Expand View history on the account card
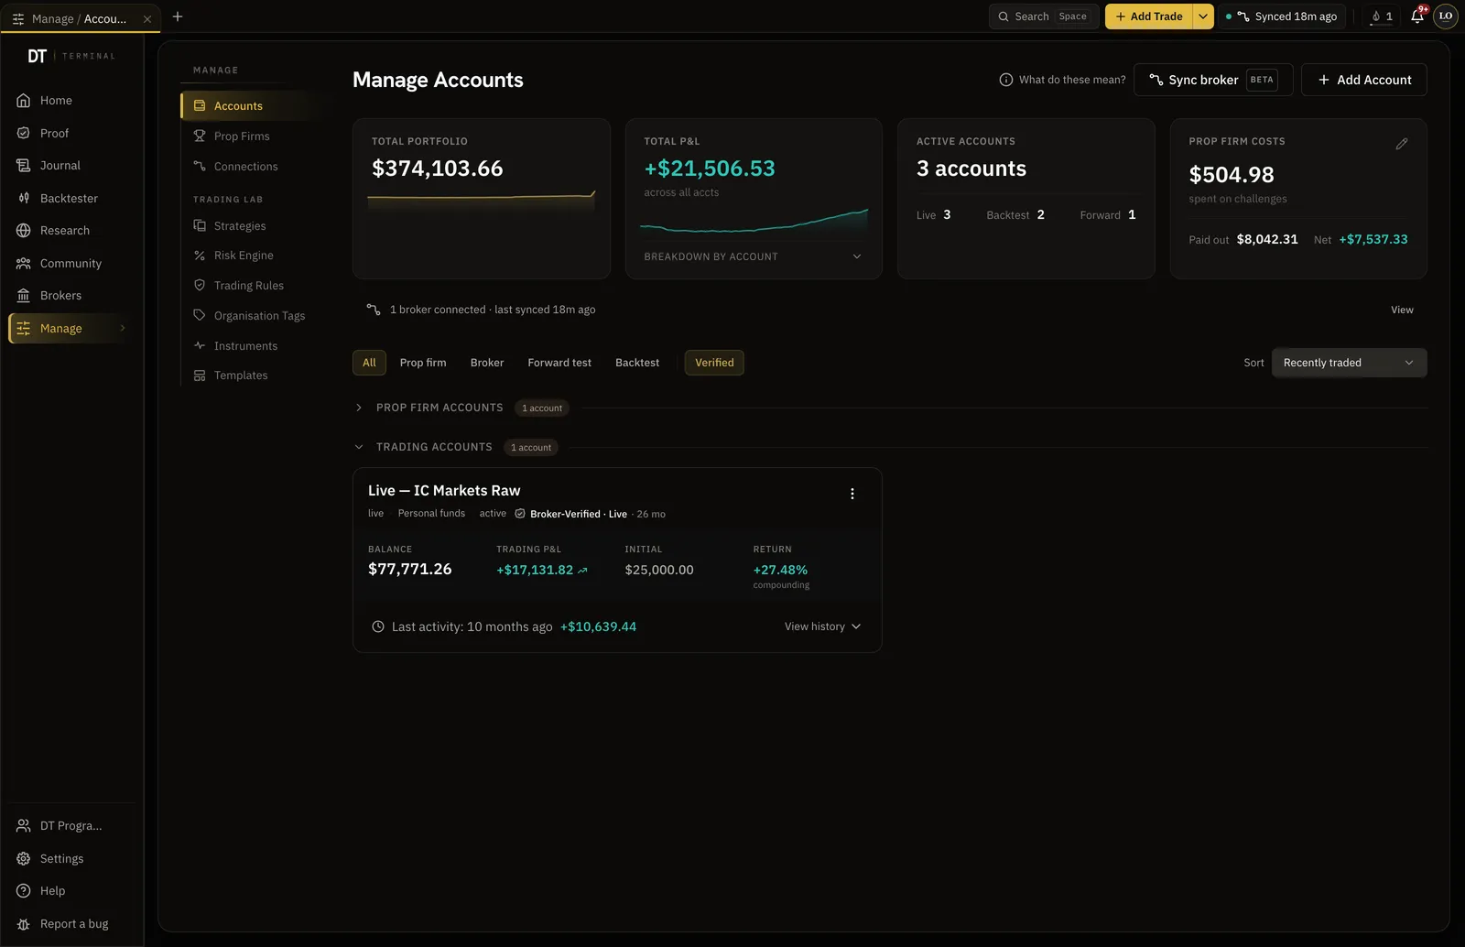Image resolution: width=1465 pixels, height=947 pixels. tap(822, 626)
